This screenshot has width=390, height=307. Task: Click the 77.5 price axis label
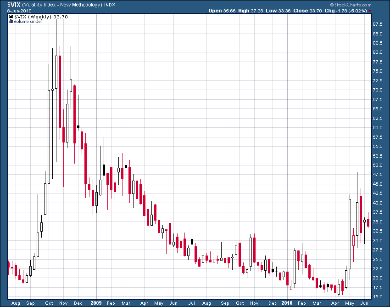(378, 62)
